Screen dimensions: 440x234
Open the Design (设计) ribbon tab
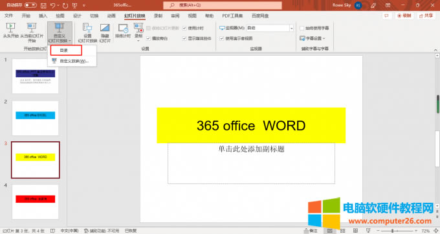[77, 16]
